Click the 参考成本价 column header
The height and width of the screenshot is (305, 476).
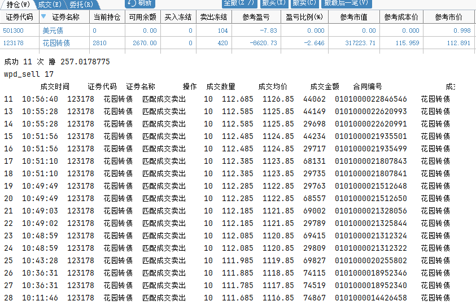pos(401,18)
